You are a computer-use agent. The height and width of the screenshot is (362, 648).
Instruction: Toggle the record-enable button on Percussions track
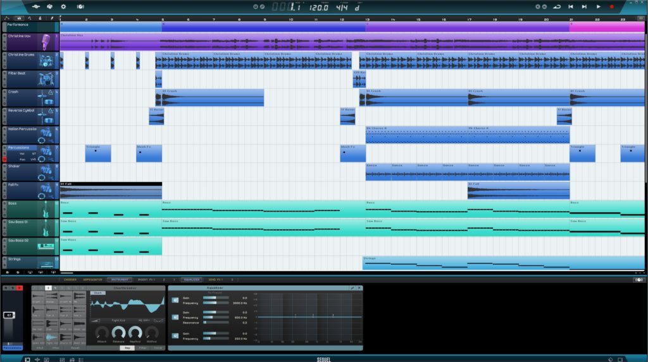(4, 159)
